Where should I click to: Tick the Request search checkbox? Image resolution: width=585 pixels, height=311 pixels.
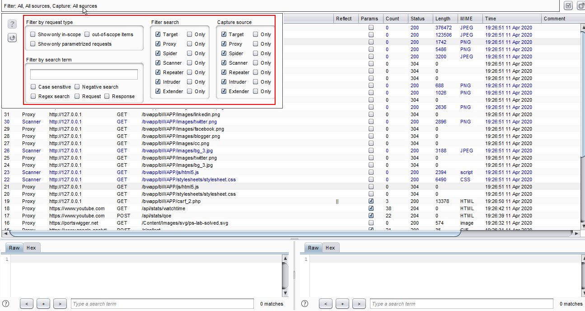coord(77,96)
